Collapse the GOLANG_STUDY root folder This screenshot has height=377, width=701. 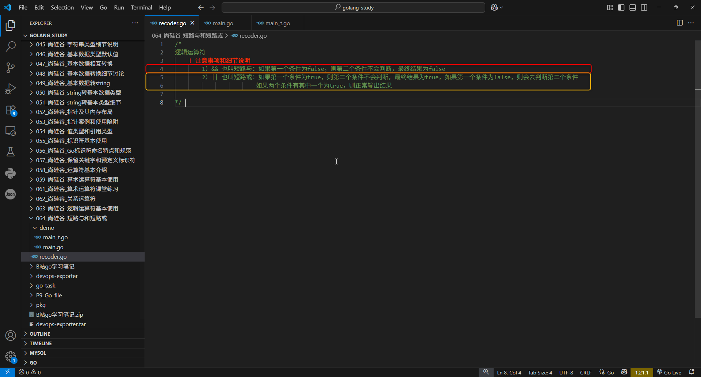(83, 35)
